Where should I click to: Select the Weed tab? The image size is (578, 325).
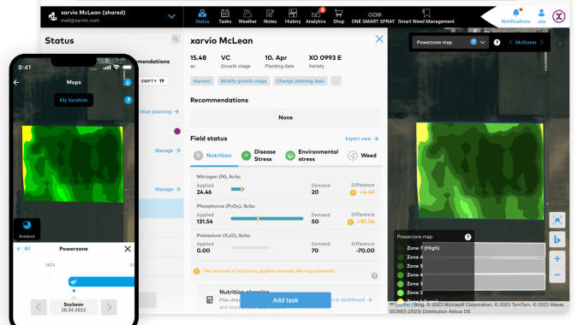[x=362, y=156]
